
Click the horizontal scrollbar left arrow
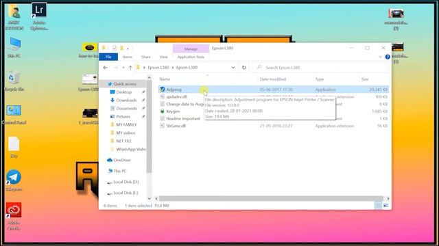pos(156,199)
